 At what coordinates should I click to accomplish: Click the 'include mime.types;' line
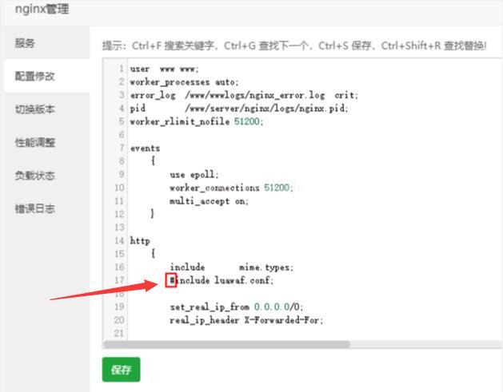[231, 267]
